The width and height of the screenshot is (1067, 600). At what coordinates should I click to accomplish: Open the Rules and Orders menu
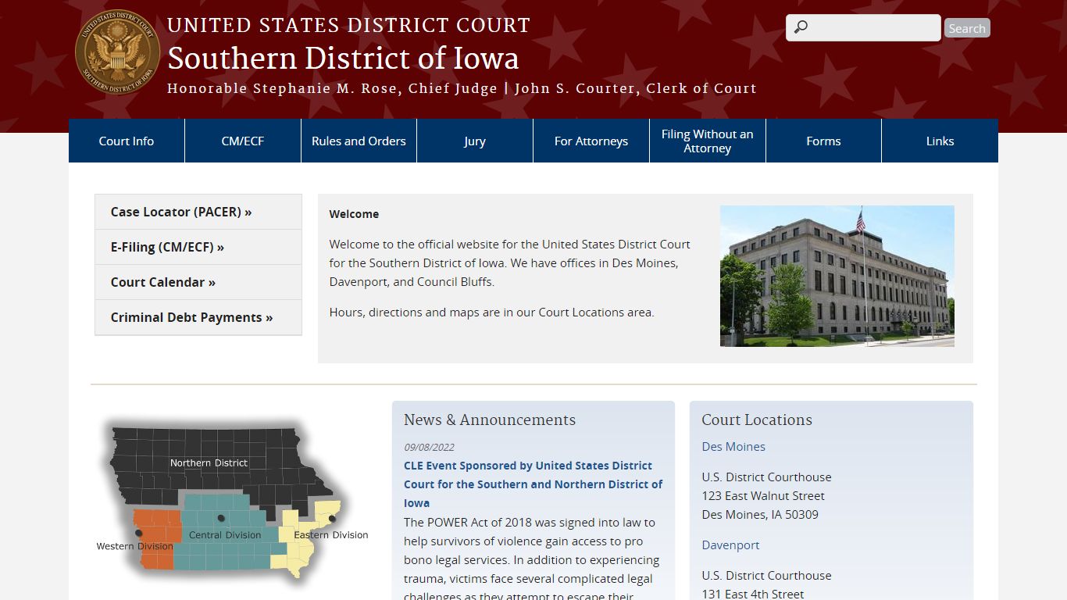[x=359, y=141]
